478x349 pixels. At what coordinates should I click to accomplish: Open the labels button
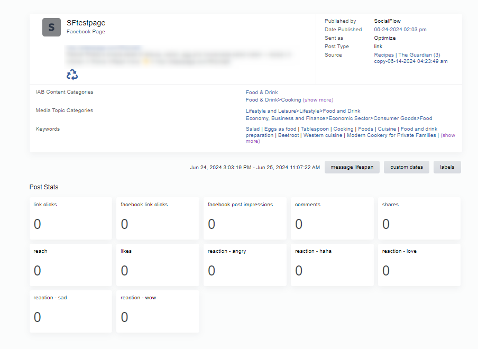click(x=447, y=167)
